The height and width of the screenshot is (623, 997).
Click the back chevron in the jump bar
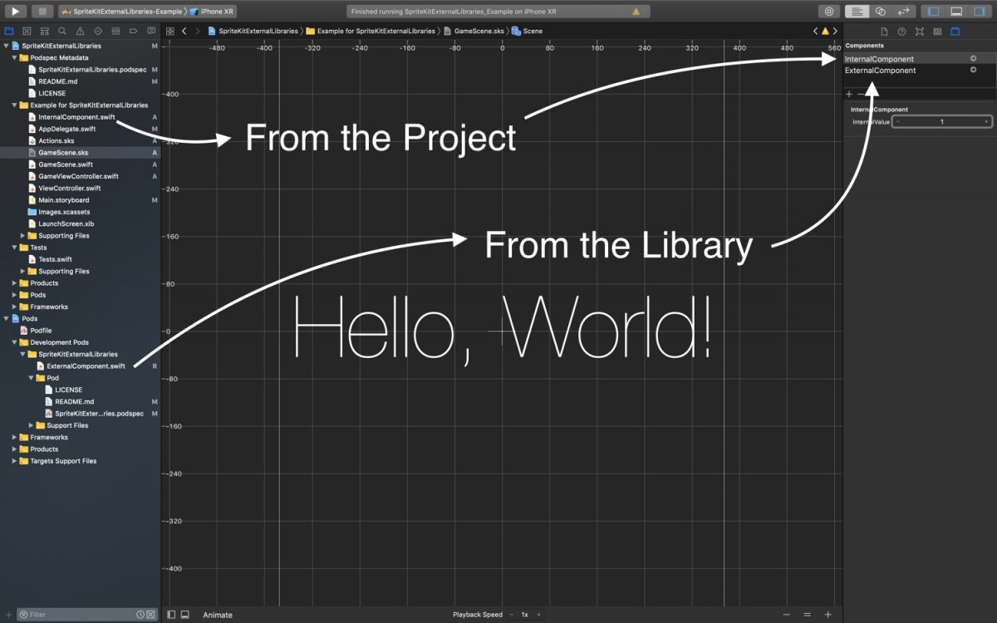pos(184,30)
